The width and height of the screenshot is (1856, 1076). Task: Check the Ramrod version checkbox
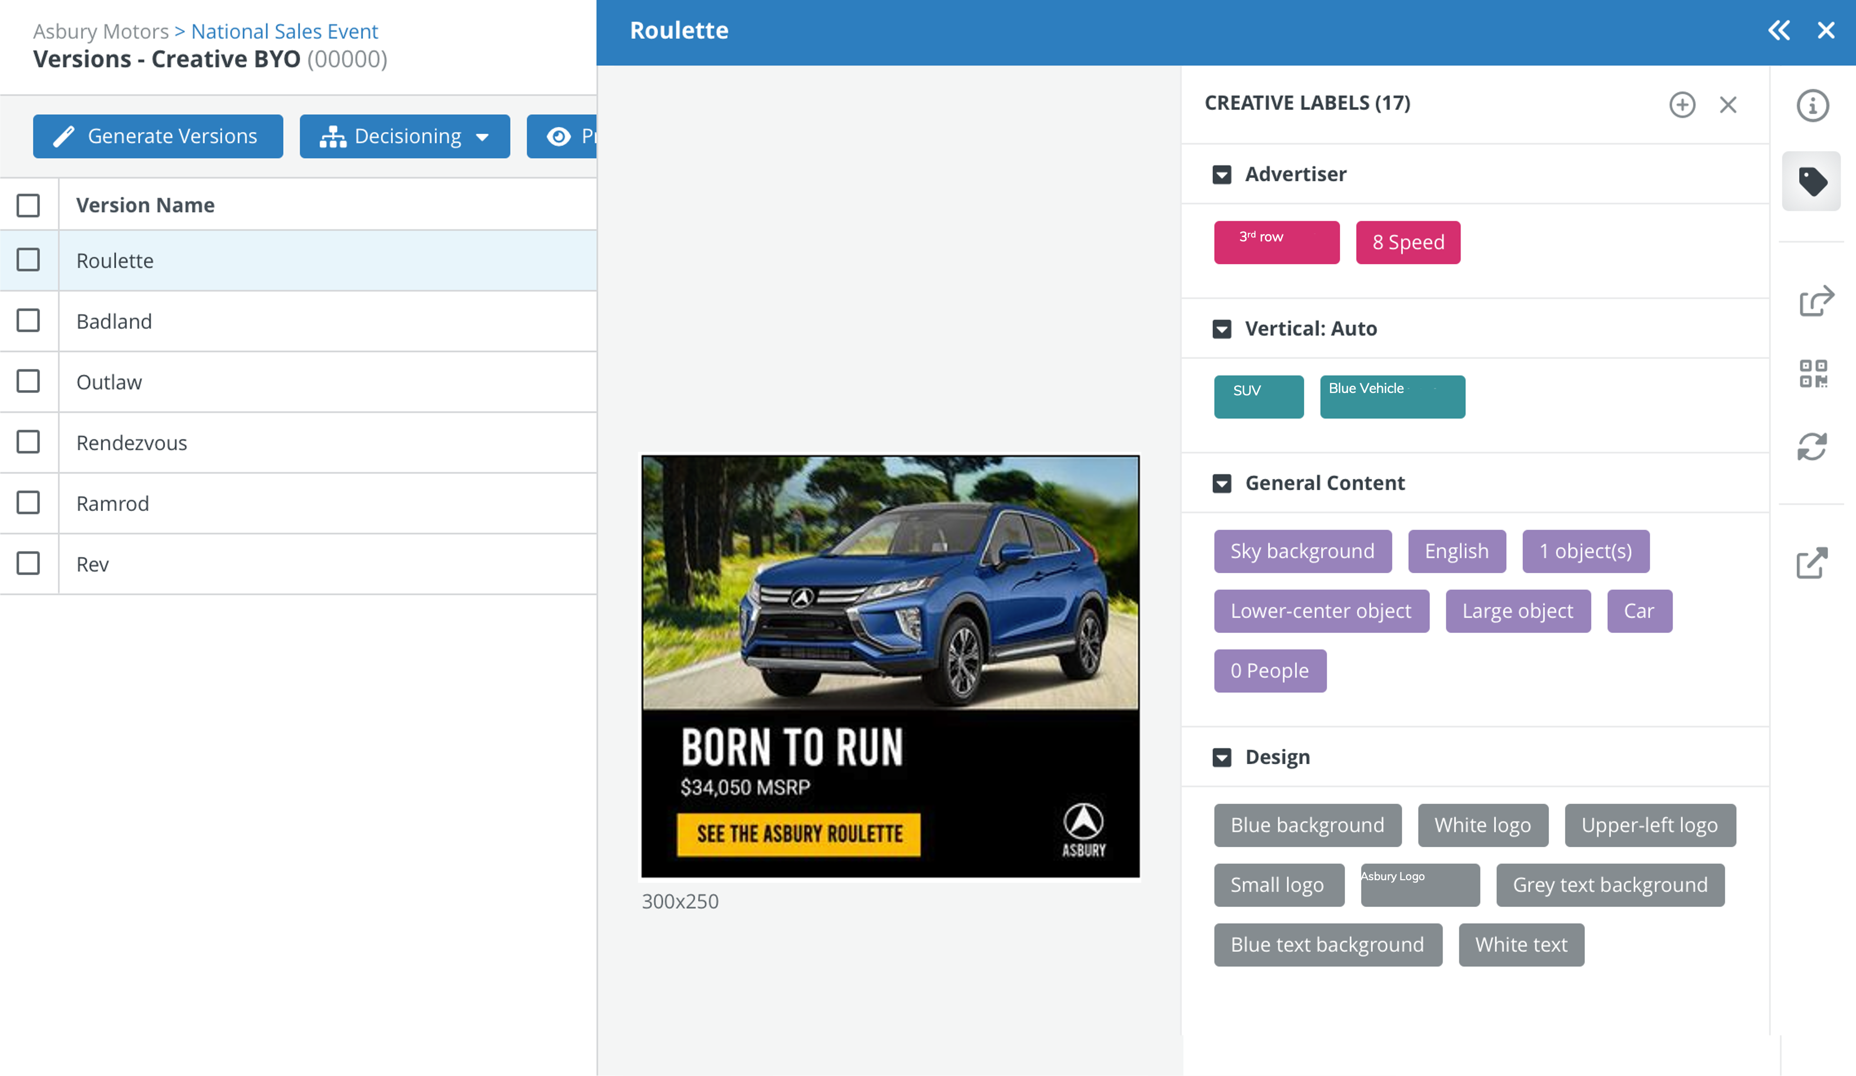(28, 503)
